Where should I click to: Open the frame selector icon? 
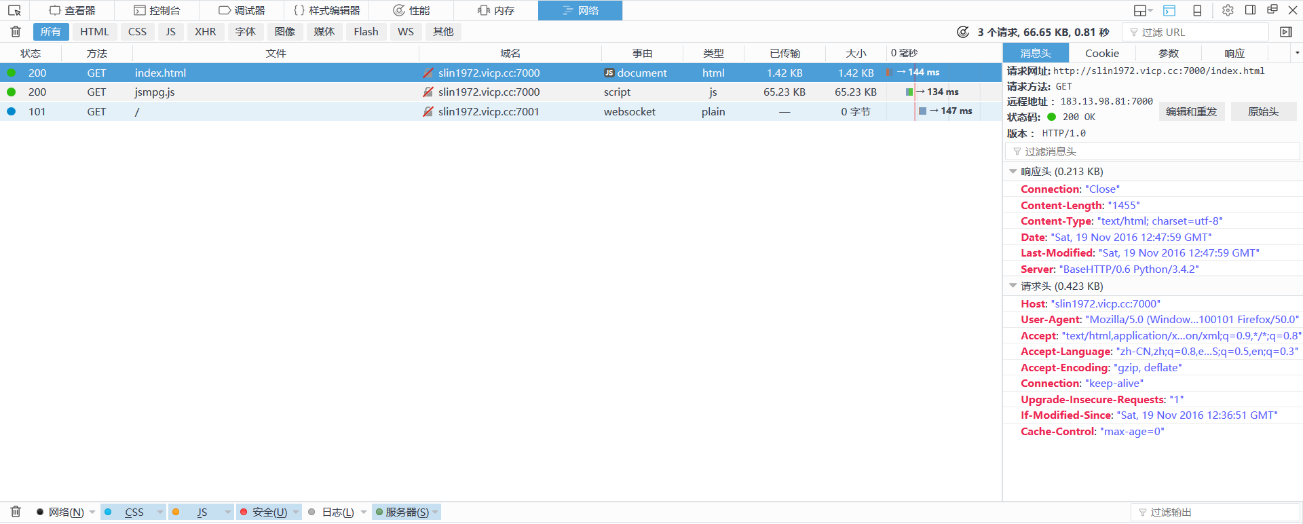point(1144,10)
